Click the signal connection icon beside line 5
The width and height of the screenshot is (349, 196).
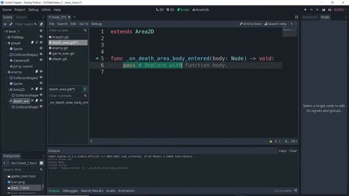click(x=97, y=58)
